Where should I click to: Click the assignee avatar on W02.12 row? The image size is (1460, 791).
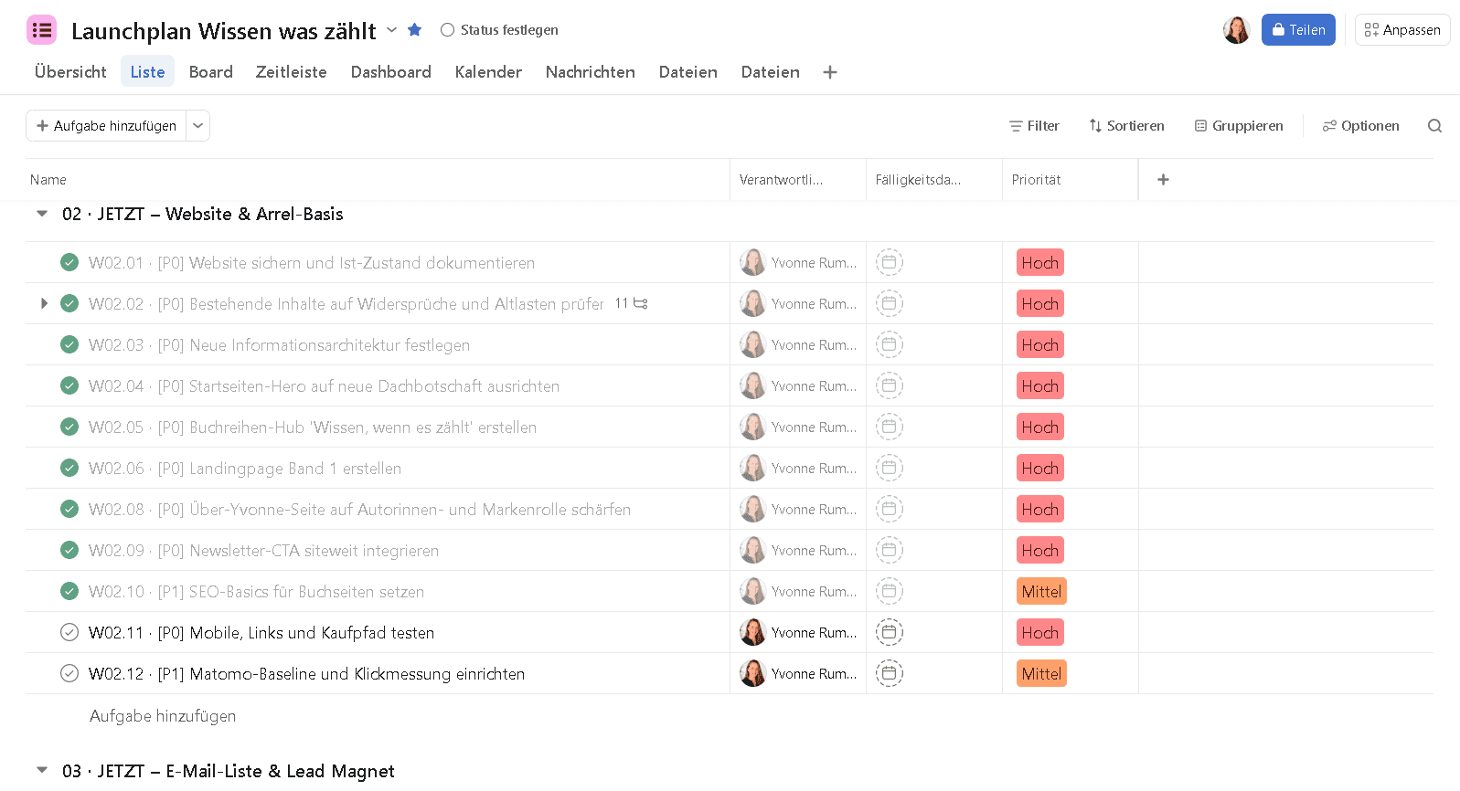pyautogui.click(x=752, y=673)
